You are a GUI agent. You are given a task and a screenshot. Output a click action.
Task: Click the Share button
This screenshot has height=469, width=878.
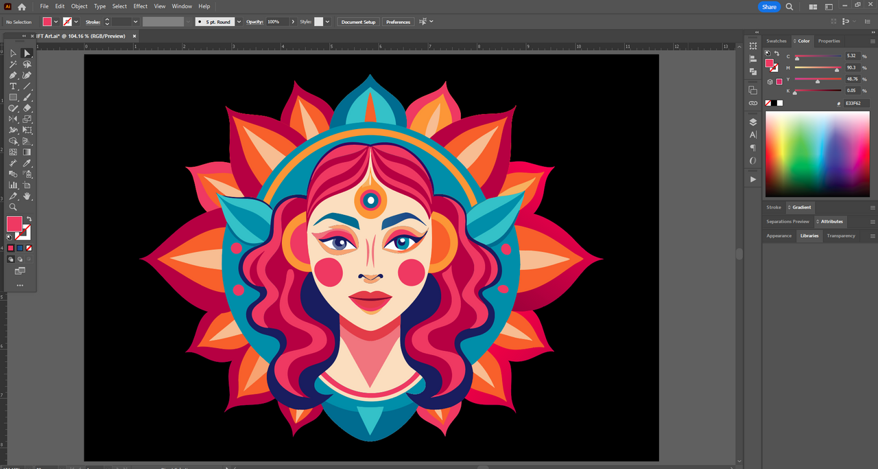[769, 6]
